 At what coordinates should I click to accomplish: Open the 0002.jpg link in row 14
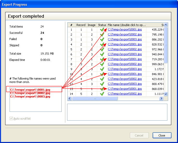(125, 94)
